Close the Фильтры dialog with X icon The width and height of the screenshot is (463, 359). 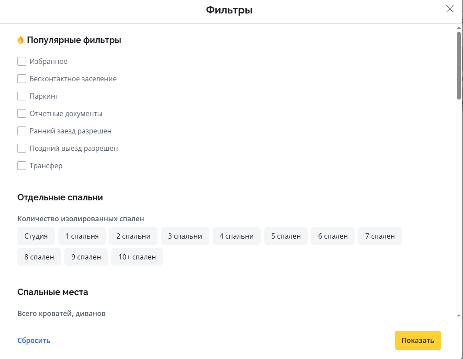tap(450, 9)
